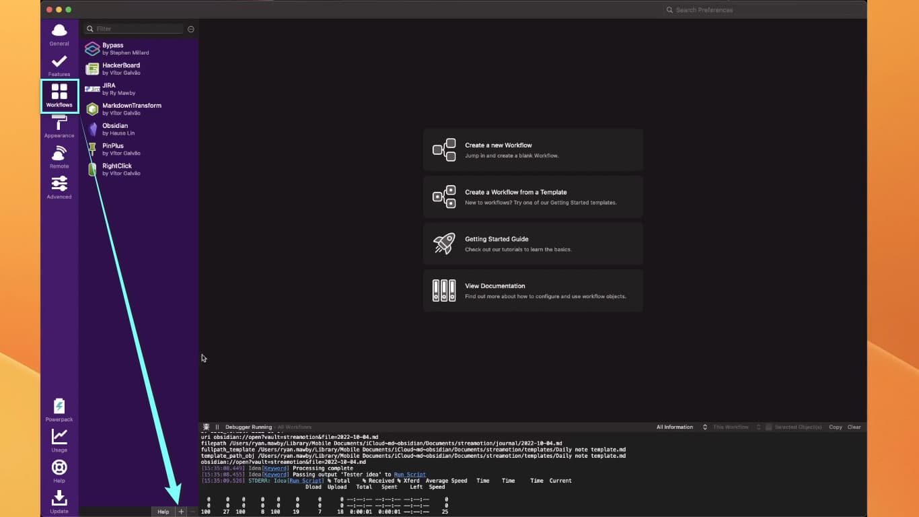Click Create a Workflow from a Template
The height and width of the screenshot is (517, 919).
pyautogui.click(x=533, y=197)
